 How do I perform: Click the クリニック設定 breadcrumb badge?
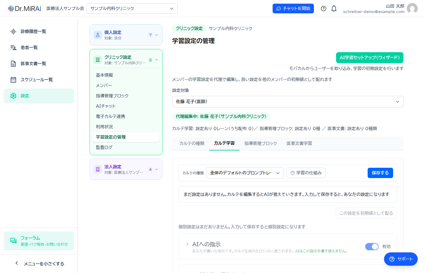[189, 29]
